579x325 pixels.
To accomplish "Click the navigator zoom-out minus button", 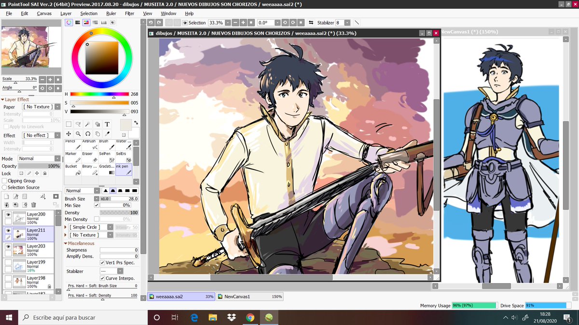I will (x=42, y=79).
